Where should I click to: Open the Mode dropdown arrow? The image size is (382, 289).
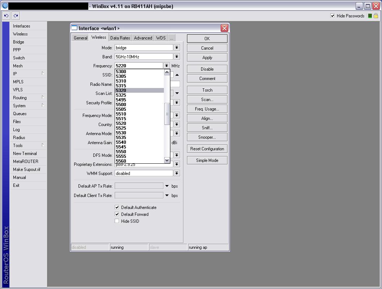pos(177,47)
